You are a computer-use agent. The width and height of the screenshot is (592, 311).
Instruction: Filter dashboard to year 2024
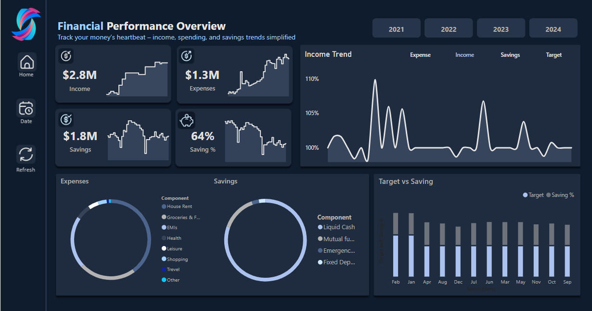553,29
